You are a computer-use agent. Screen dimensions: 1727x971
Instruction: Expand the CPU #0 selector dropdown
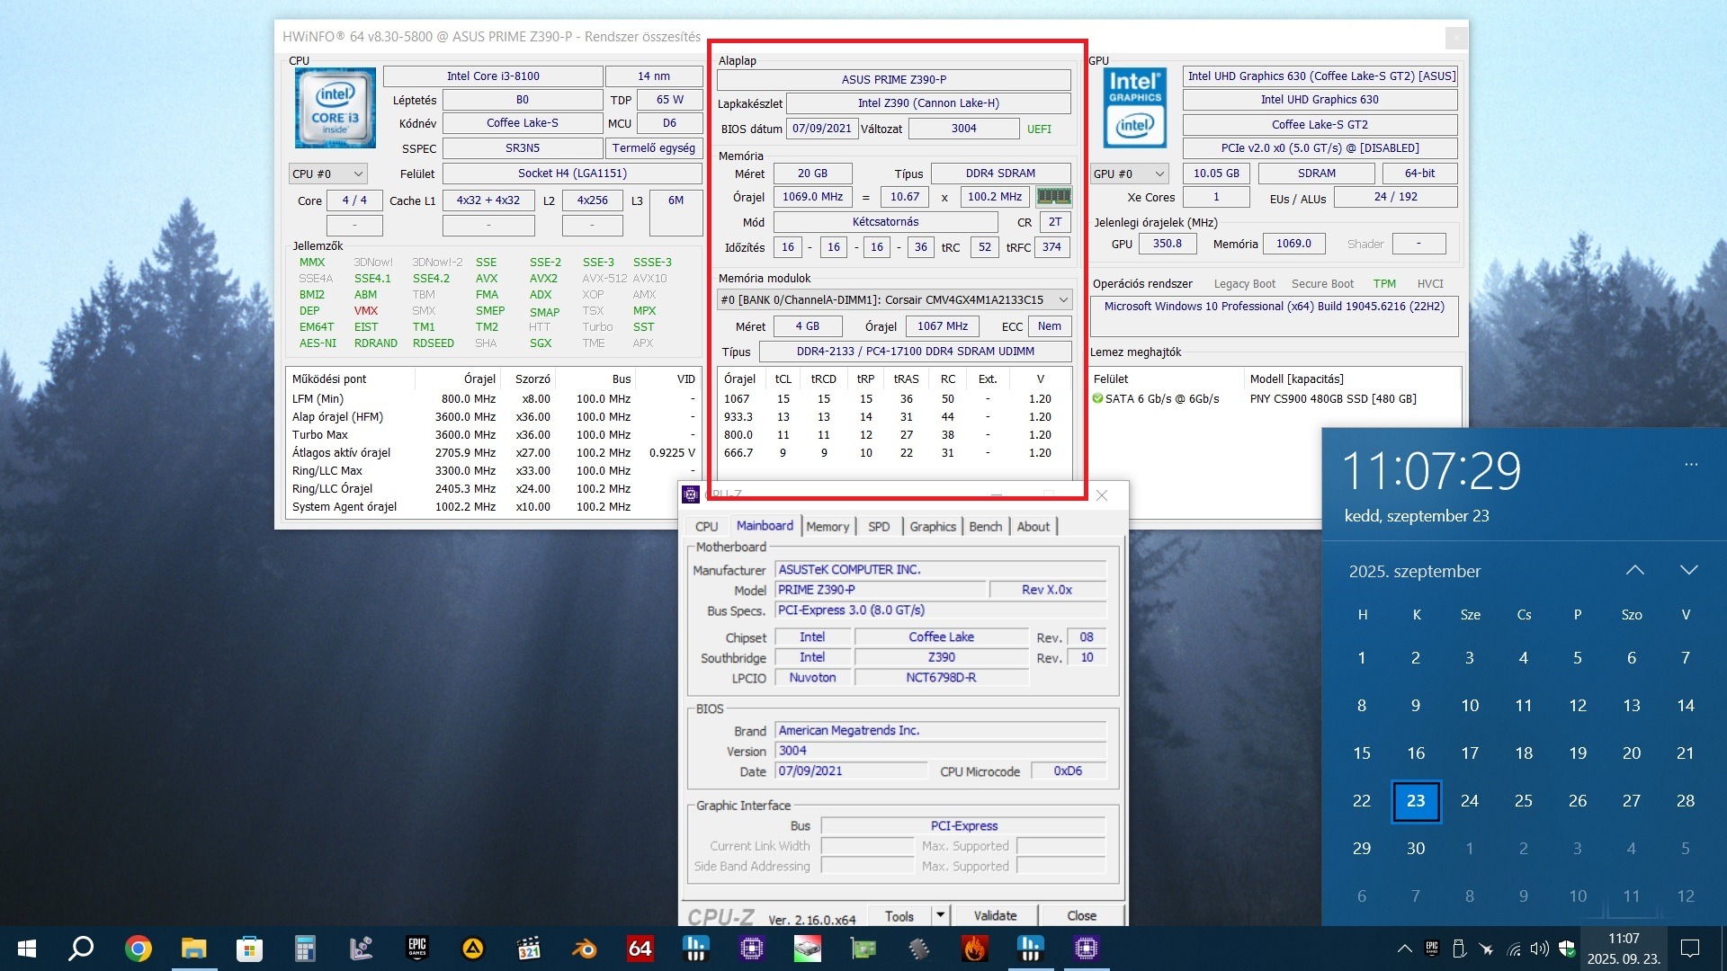point(327,174)
